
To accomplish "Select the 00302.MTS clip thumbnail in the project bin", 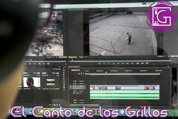I will pyautogui.click(x=28, y=82).
